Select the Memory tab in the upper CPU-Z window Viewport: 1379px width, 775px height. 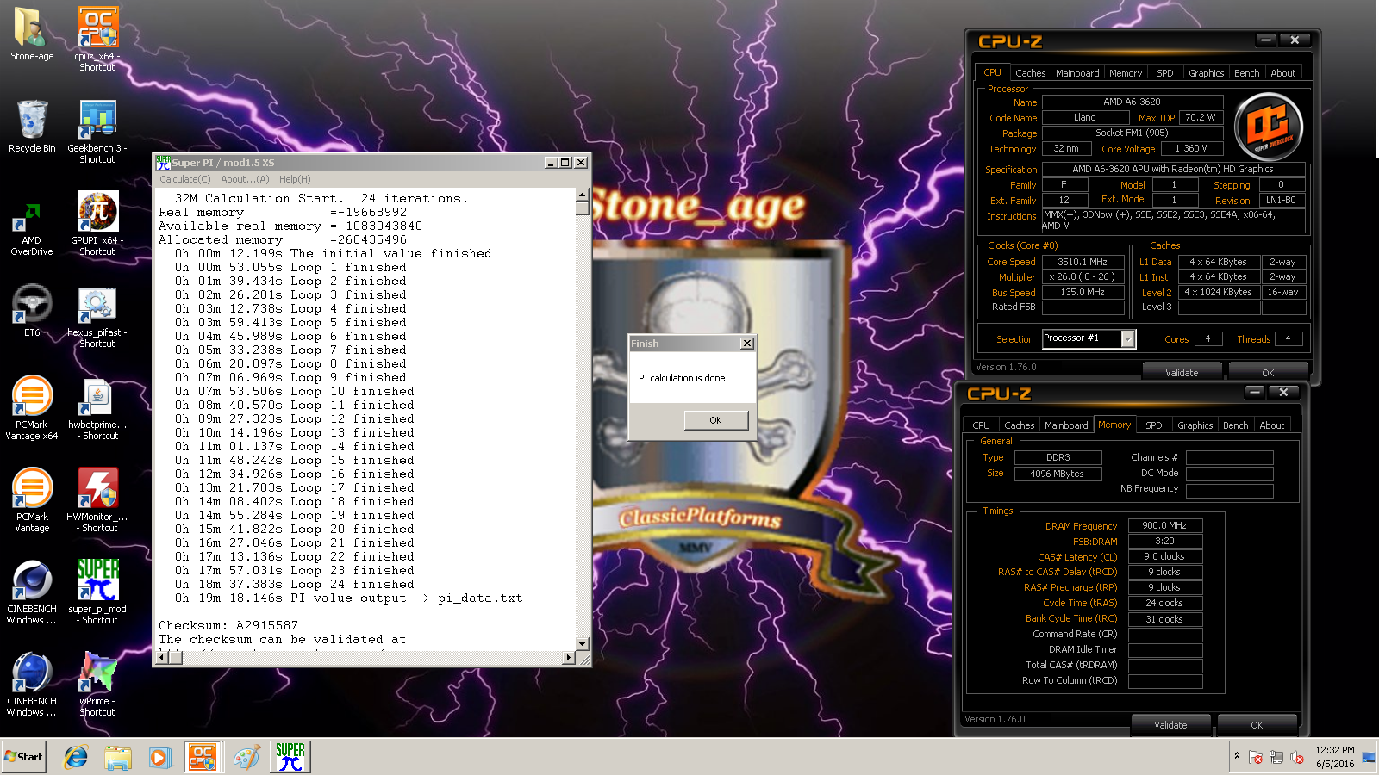(x=1126, y=73)
